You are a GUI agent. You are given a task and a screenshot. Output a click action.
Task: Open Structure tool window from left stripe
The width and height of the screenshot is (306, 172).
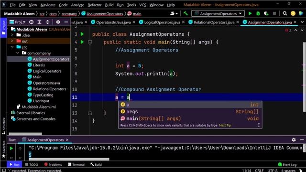[3, 126]
